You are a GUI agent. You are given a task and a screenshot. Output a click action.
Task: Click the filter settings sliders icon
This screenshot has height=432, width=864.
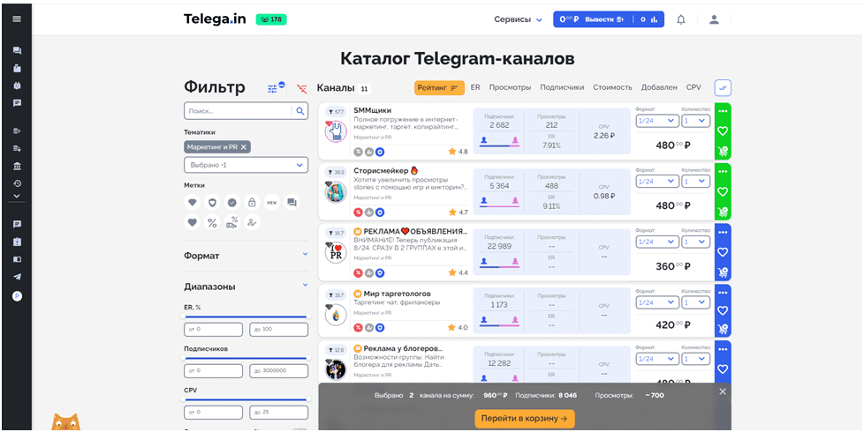tap(273, 88)
